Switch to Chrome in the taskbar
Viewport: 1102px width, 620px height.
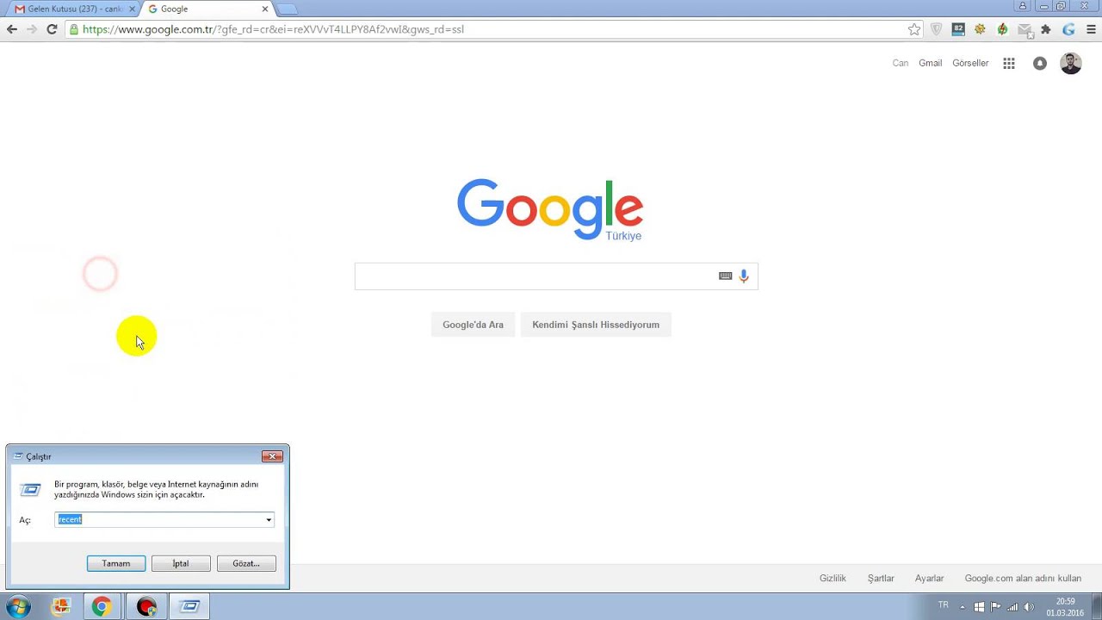click(x=102, y=606)
